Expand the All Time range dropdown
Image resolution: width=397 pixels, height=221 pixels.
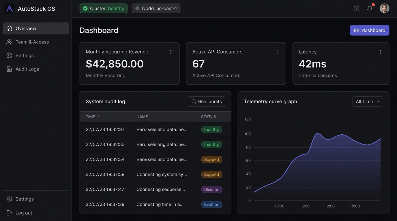(368, 102)
